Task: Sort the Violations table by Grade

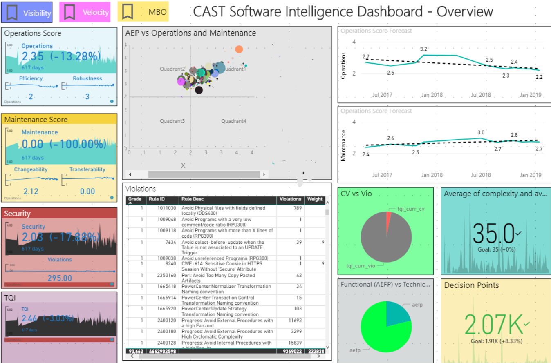Action: tap(134, 199)
